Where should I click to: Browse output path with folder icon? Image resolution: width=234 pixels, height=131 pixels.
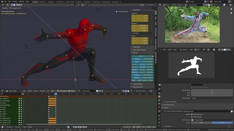tap(231, 111)
